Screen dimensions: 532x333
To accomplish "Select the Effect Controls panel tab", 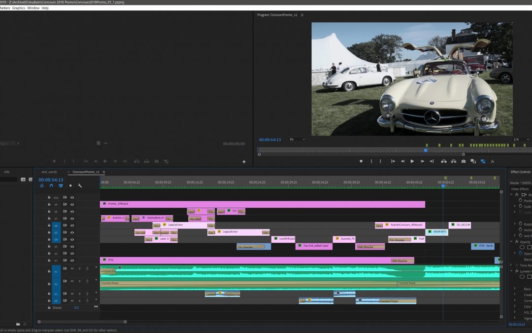I will tap(521, 172).
